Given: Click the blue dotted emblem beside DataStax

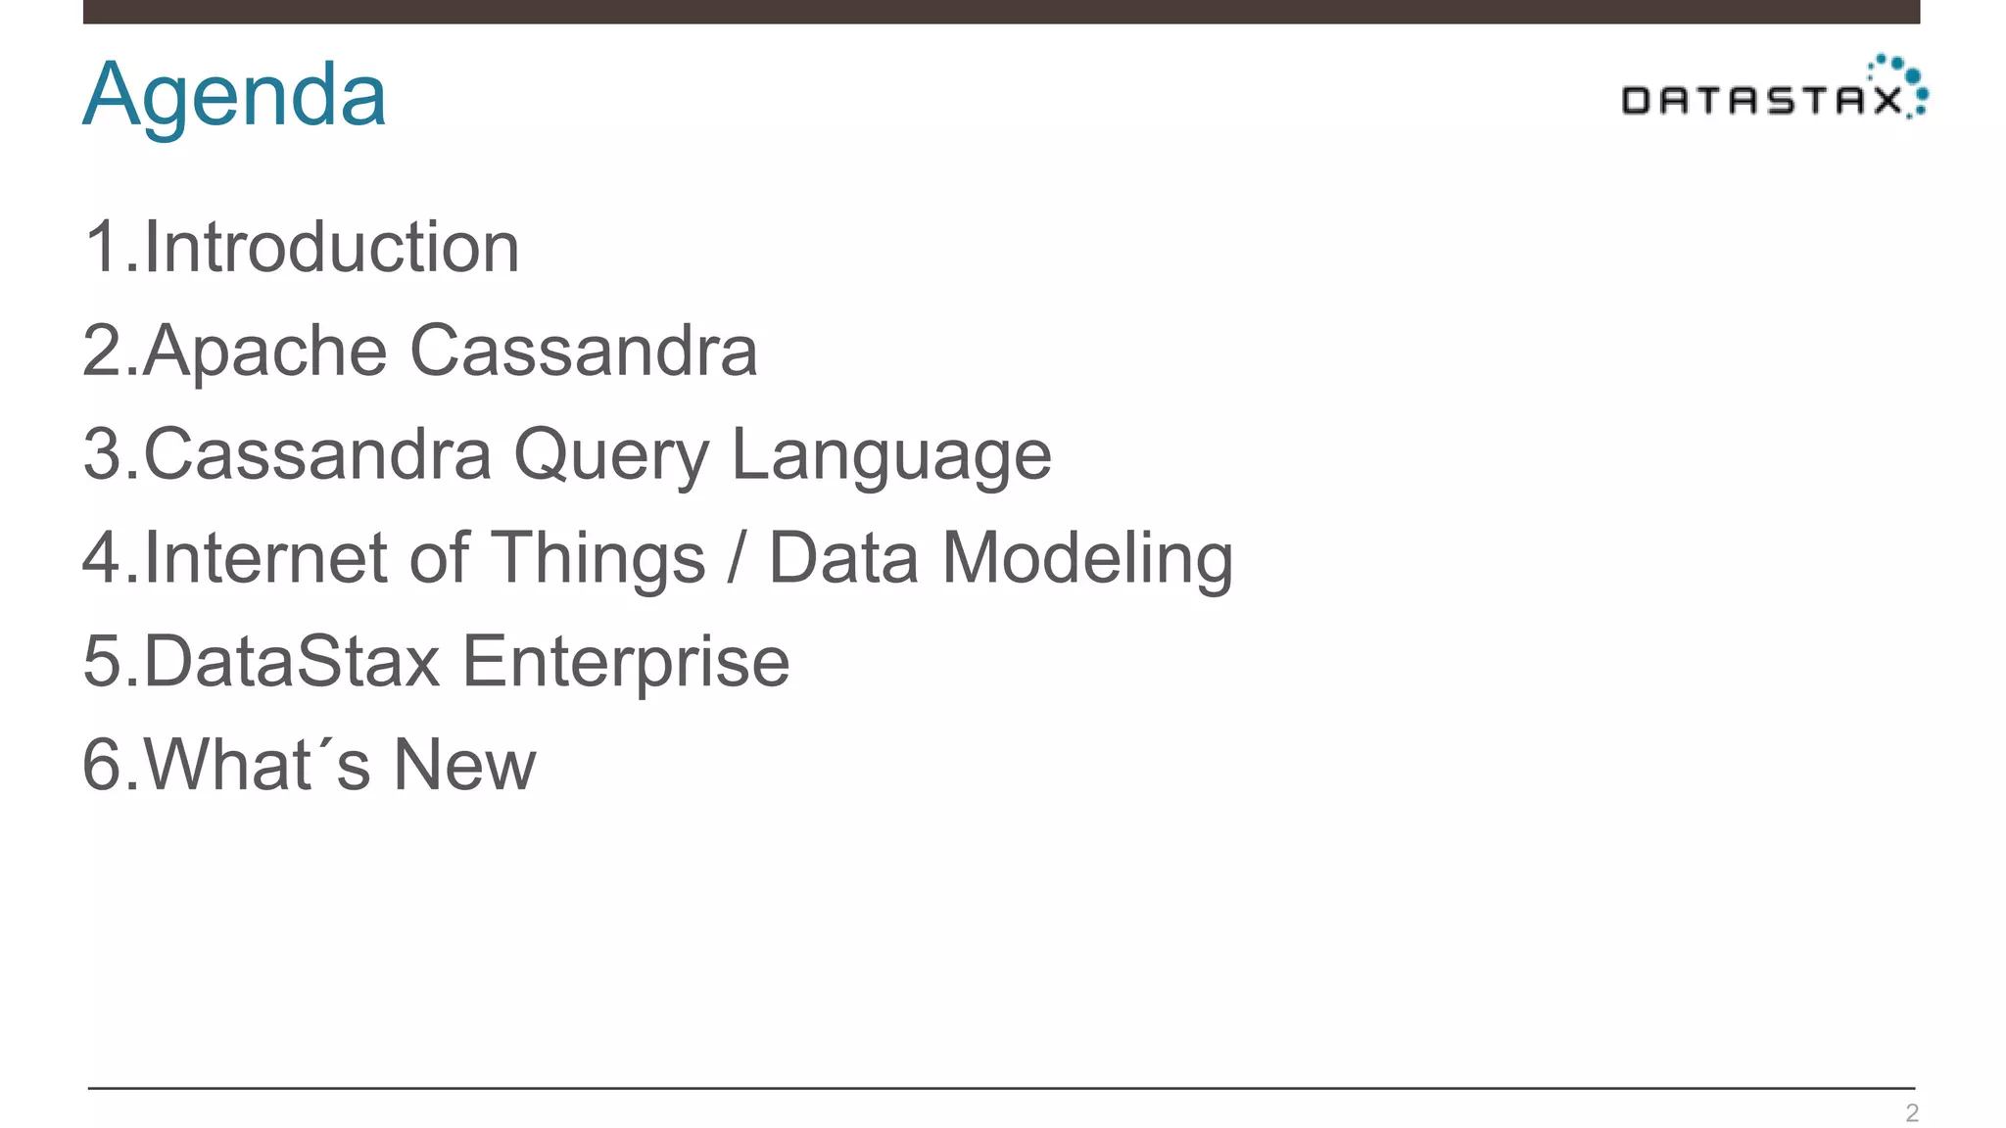Looking at the screenshot, I should [x=1899, y=85].
